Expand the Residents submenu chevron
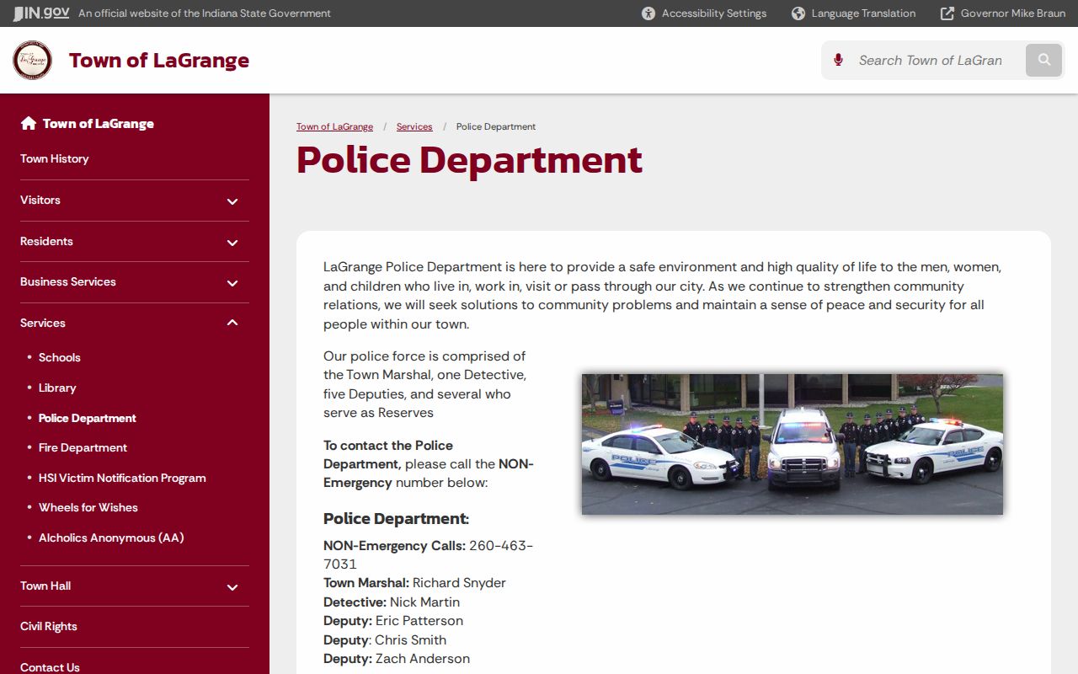This screenshot has width=1078, height=674. [232, 243]
